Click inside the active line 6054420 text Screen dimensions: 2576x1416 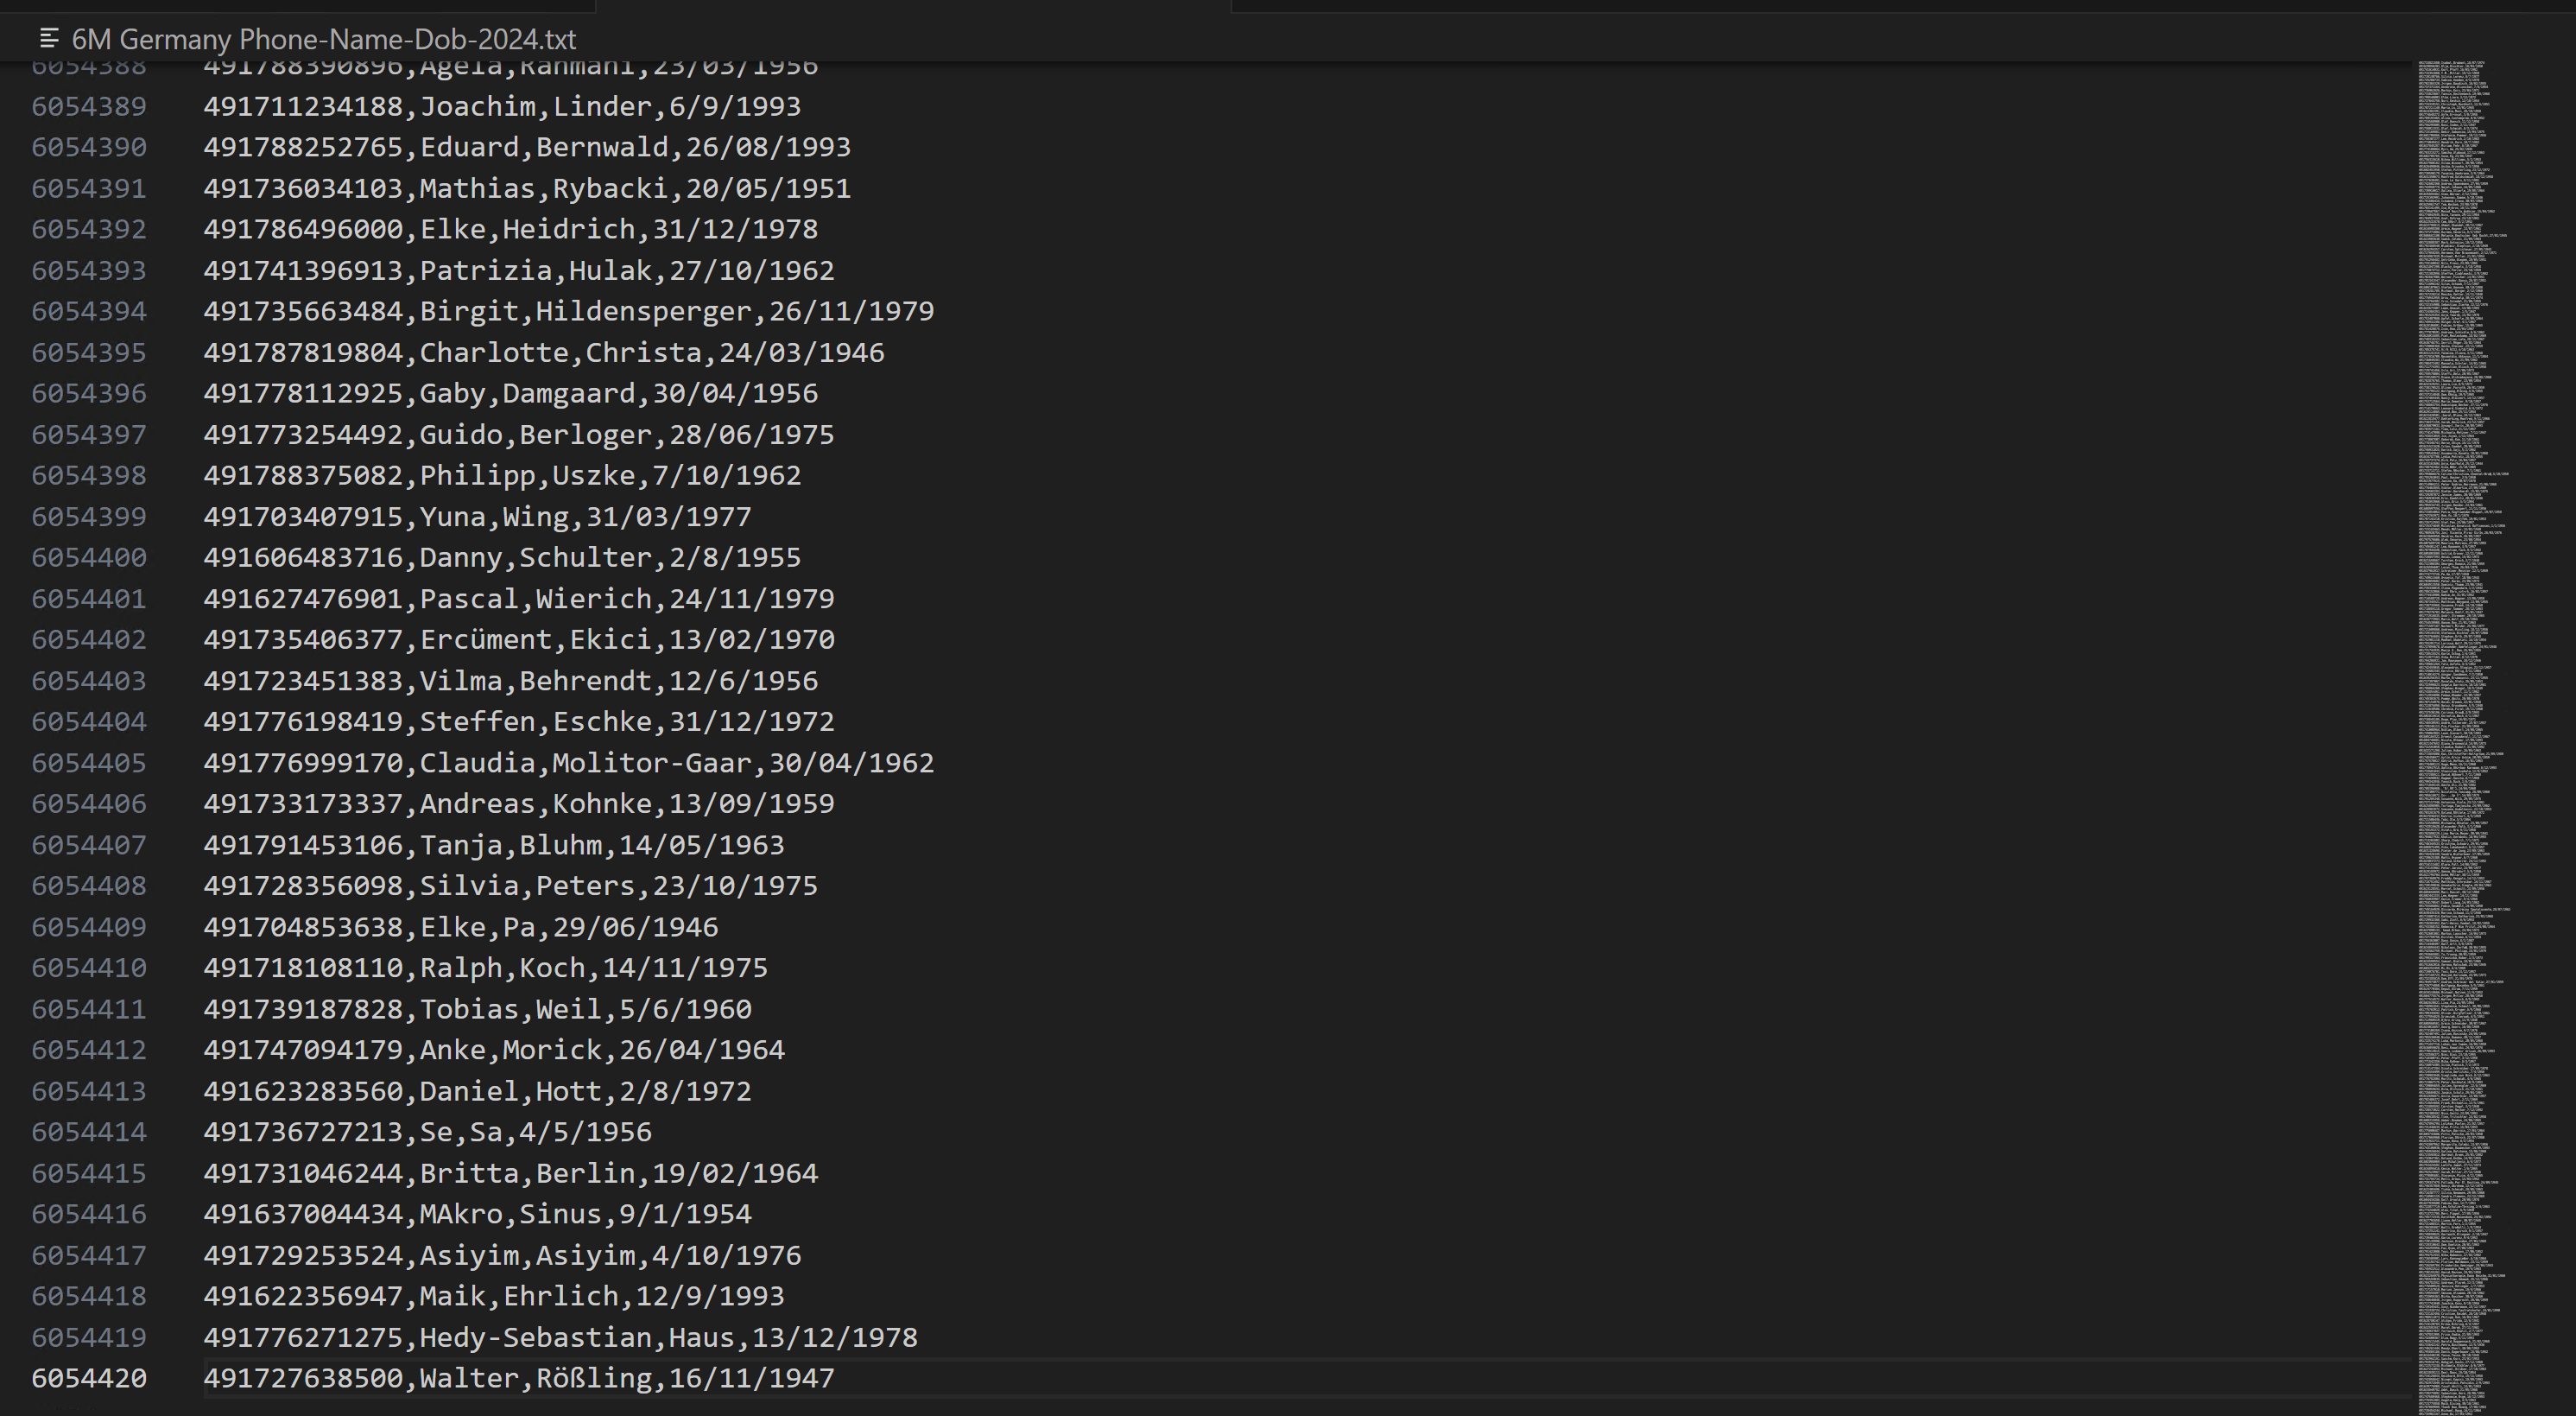click(x=518, y=1378)
